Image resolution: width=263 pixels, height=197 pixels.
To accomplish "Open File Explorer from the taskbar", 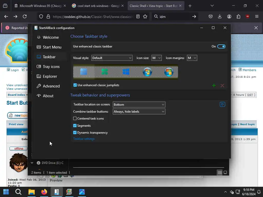I will pyautogui.click(x=31, y=192).
